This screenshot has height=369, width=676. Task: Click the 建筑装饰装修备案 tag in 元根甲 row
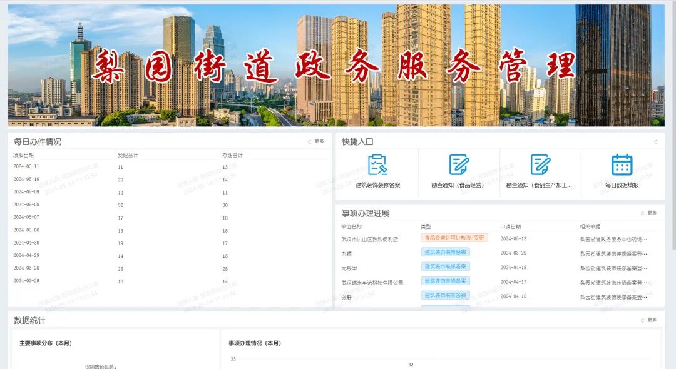(x=446, y=266)
